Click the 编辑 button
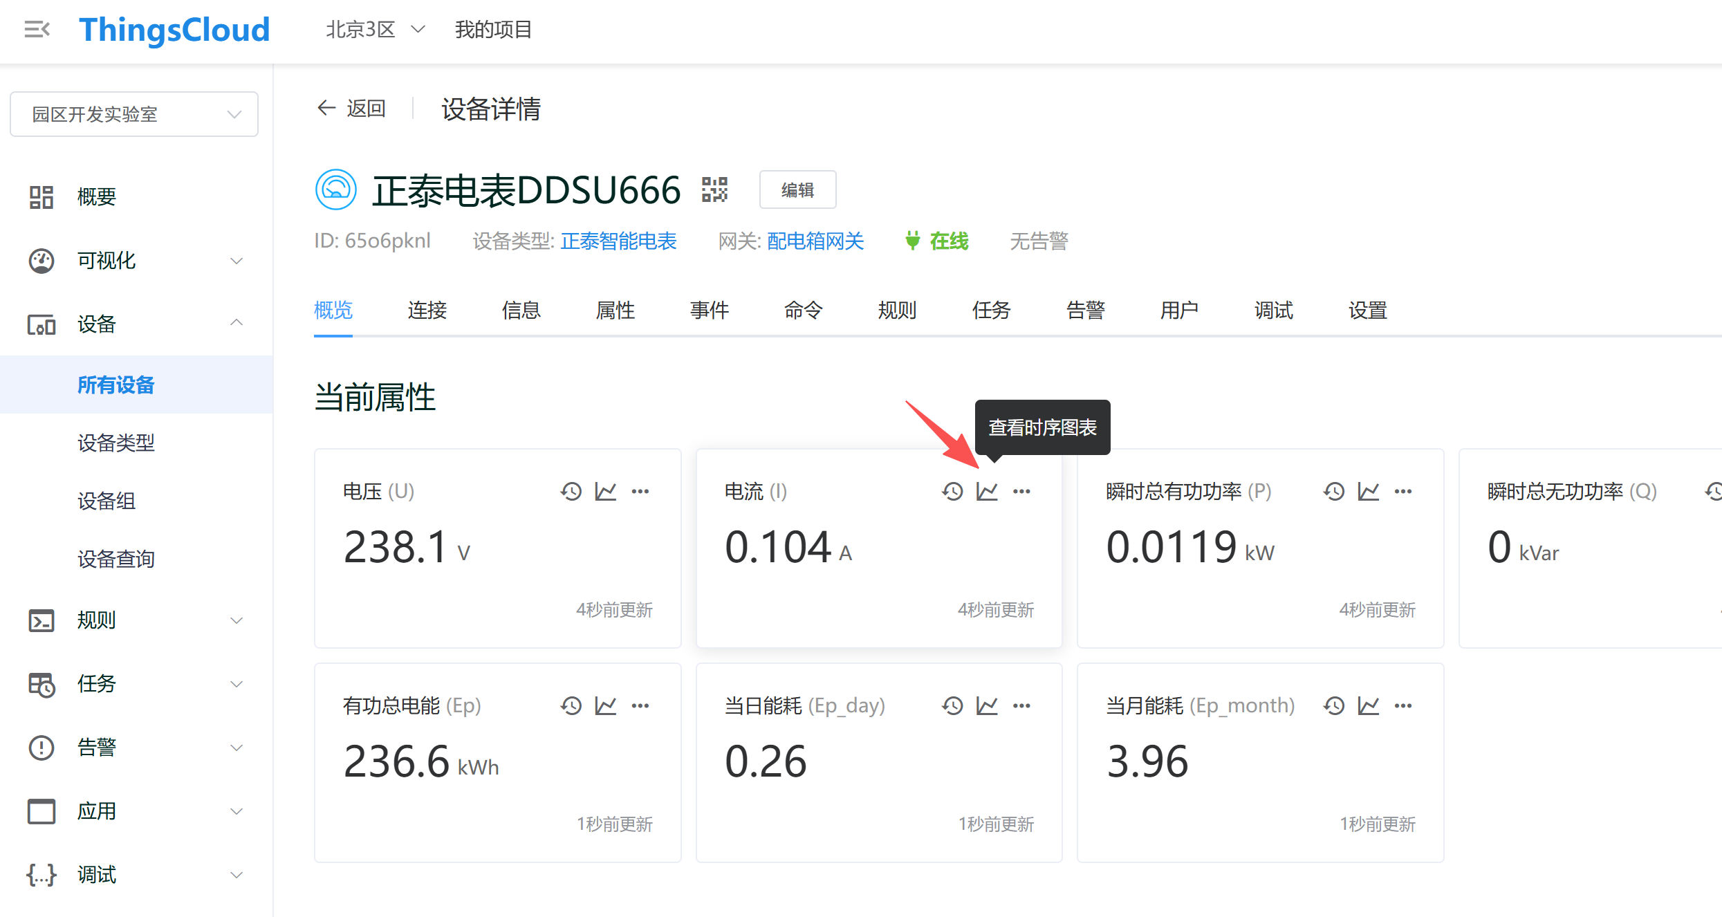This screenshot has height=917, width=1722. pos(797,189)
